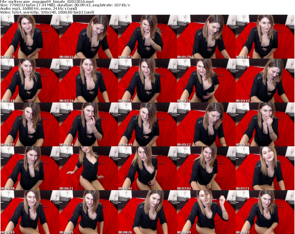
Task: Click the 'Size: 7798332 bytes' info line
Action: 65,5
